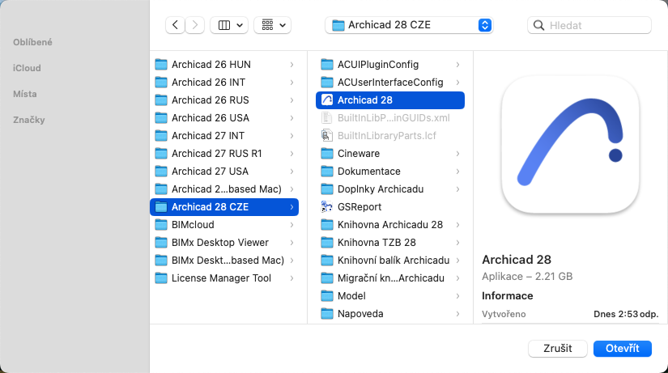The width and height of the screenshot is (668, 373).
Task: Select the BIMx Desktop Viewer folder
Action: pyautogui.click(x=219, y=243)
